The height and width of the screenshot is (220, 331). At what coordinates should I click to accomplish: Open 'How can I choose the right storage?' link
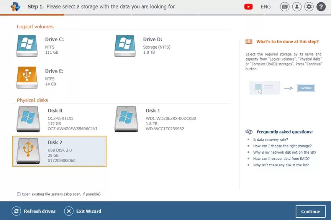pos(282,146)
